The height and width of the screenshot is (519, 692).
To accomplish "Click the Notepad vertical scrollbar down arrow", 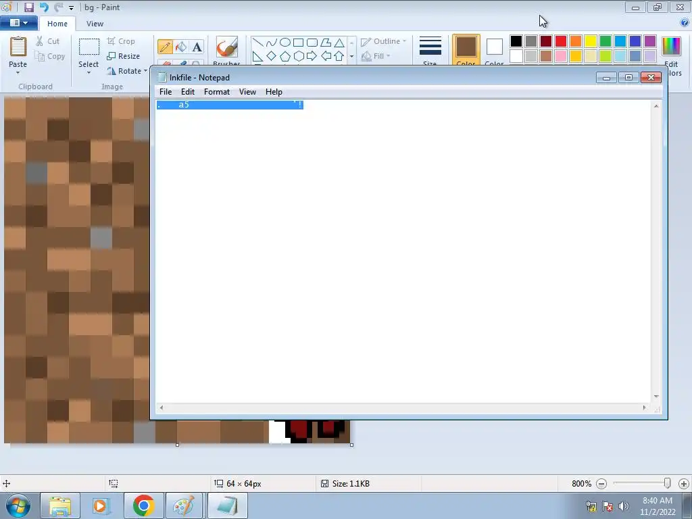I will tap(656, 396).
